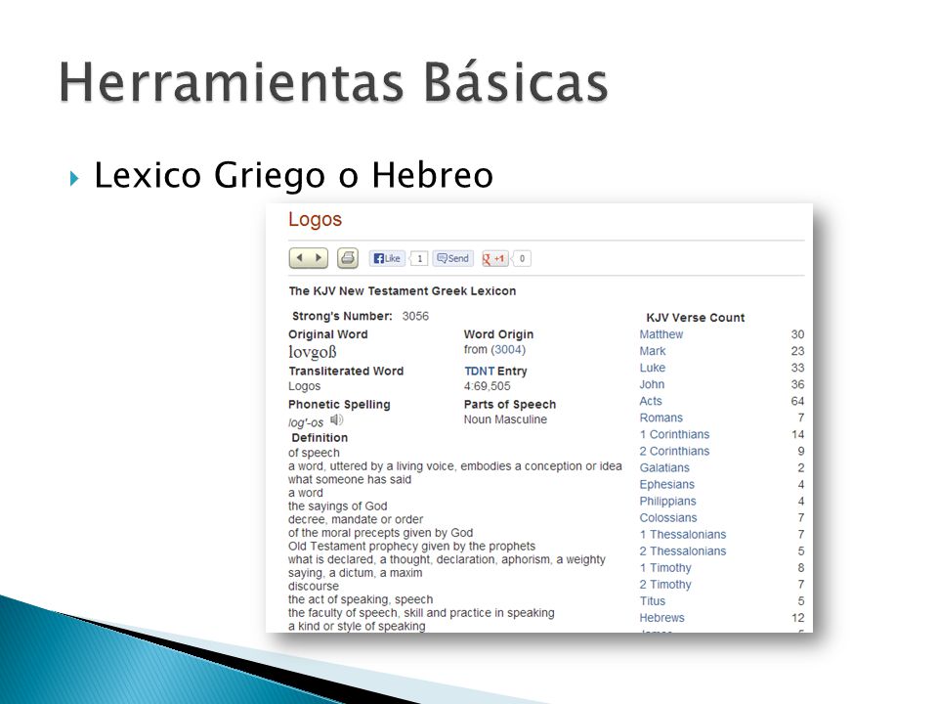Click the Matthew verse count 30
Viewport: 938px width, 704px height.
tap(797, 334)
